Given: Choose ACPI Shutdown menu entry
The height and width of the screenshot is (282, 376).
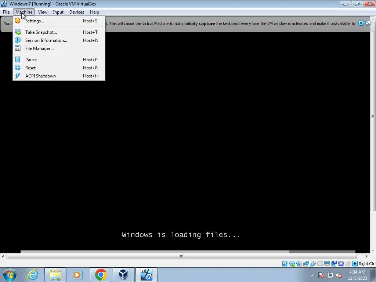Looking at the screenshot, I should (x=59, y=76).
